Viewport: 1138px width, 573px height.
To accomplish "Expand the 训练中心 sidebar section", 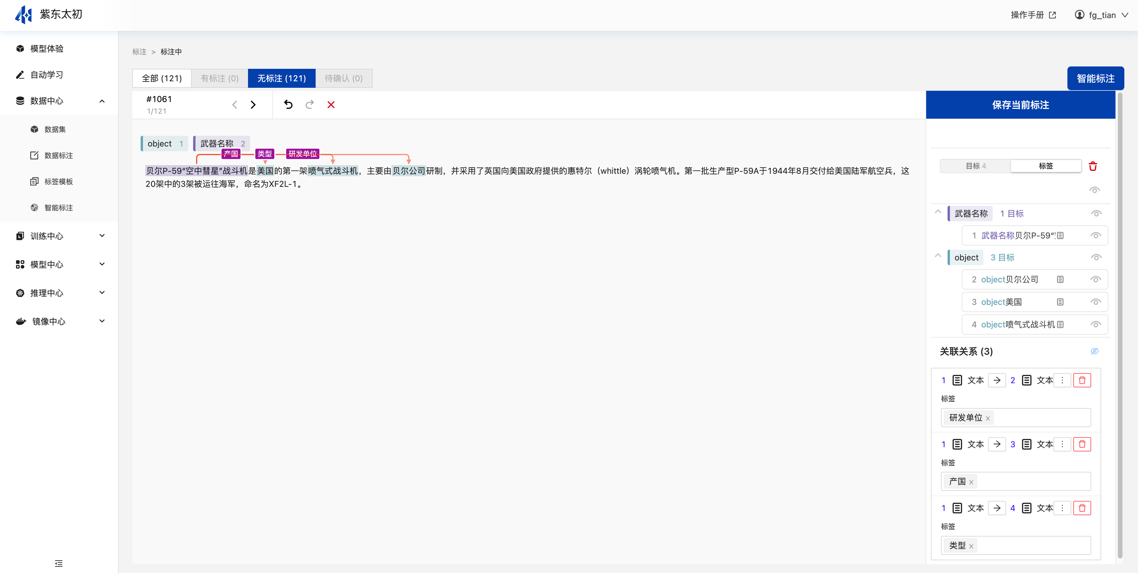I will (102, 235).
